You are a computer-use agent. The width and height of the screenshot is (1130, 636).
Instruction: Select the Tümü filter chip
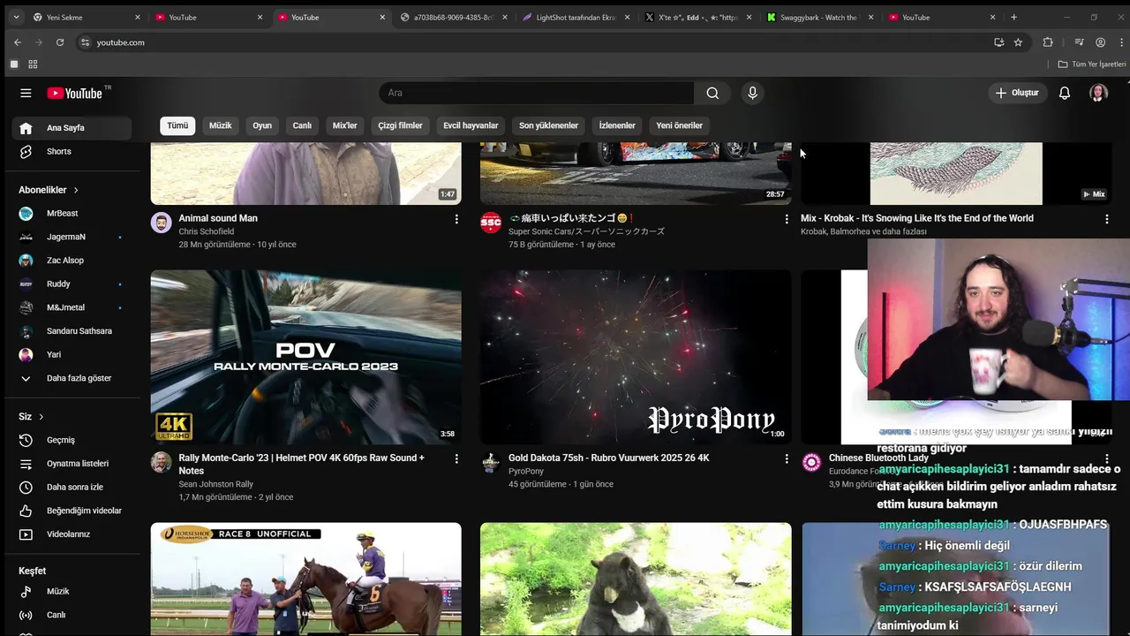pos(177,125)
